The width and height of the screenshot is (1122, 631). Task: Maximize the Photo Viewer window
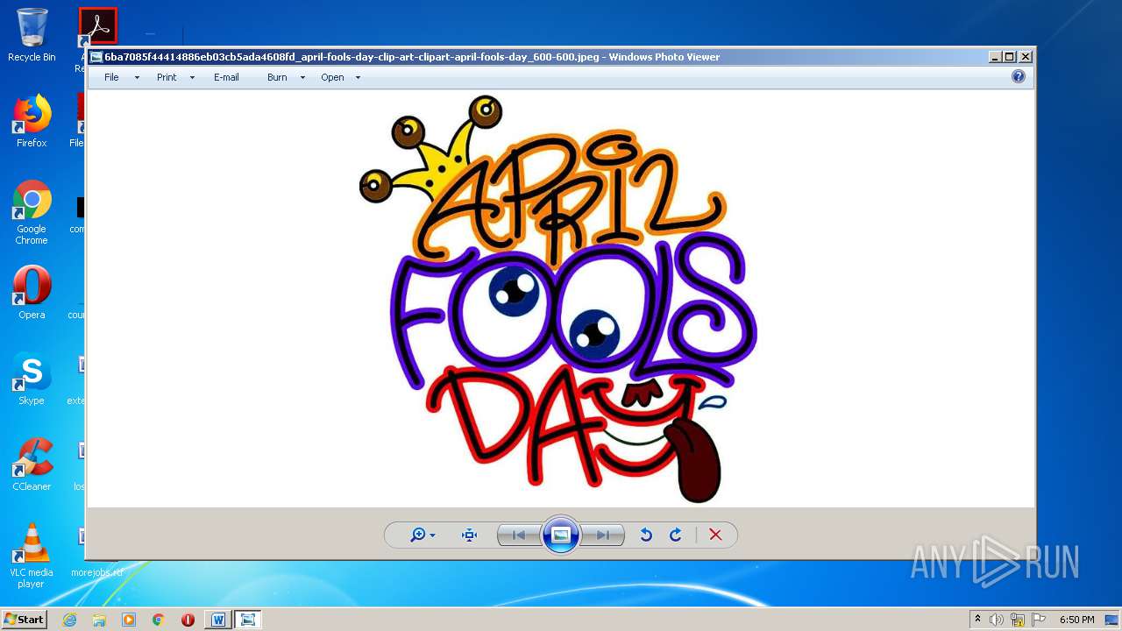pos(1010,57)
